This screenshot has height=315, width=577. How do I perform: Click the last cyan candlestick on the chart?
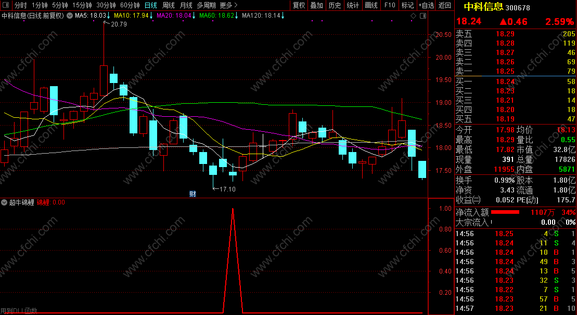[x=422, y=169]
